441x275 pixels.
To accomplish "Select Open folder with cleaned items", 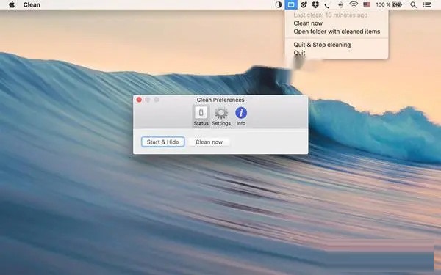I will coord(337,32).
